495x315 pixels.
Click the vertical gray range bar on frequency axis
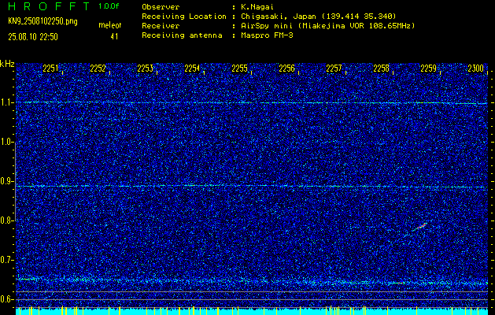[x=15, y=180]
